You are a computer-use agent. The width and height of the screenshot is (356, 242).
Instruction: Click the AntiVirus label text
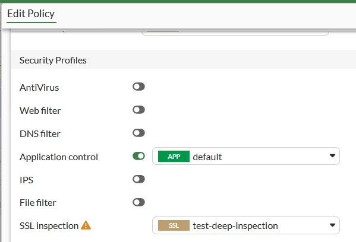(39, 88)
